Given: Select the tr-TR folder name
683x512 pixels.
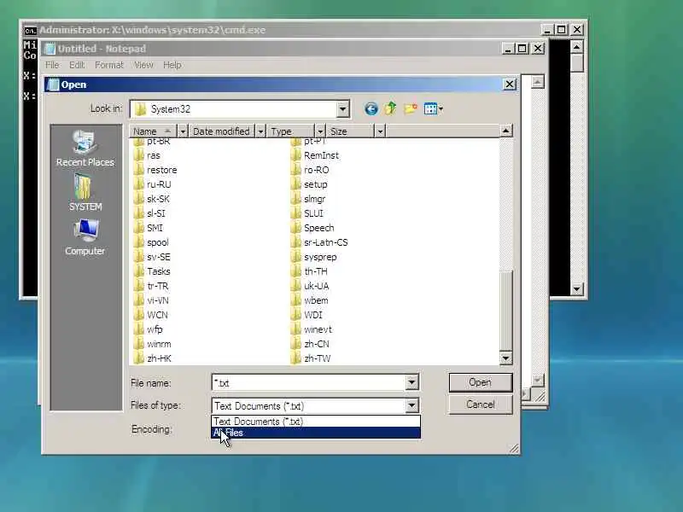Looking at the screenshot, I should (x=158, y=286).
